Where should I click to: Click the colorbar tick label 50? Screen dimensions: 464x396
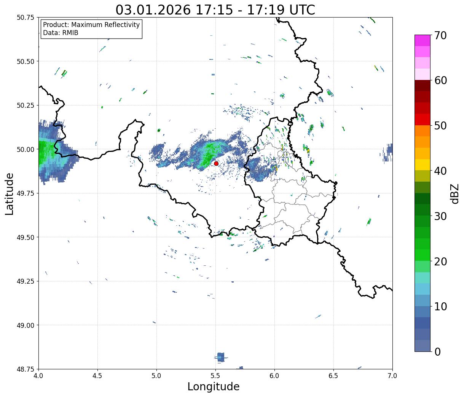tap(440, 126)
